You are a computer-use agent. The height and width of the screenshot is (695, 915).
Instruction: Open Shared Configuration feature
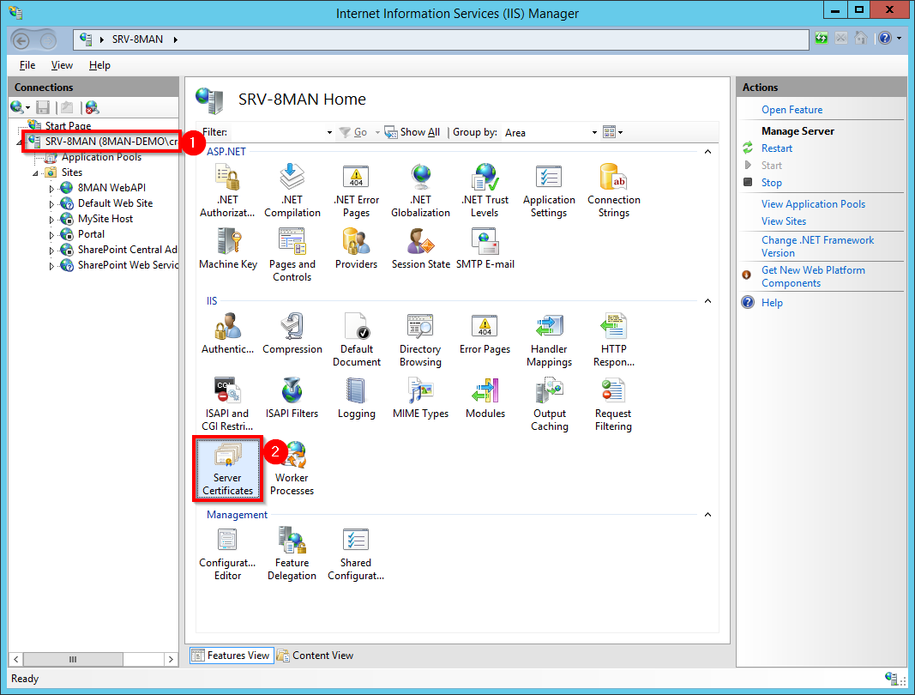[x=356, y=553]
